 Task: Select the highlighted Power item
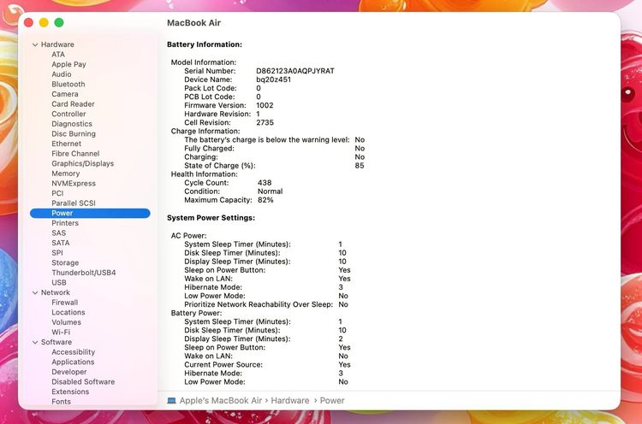click(x=90, y=213)
